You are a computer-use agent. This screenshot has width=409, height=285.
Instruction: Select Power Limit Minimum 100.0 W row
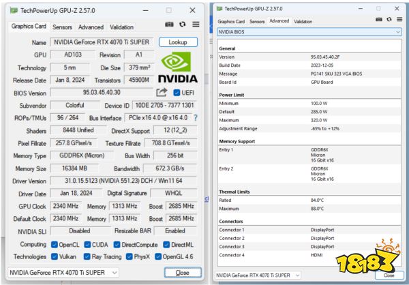point(309,104)
